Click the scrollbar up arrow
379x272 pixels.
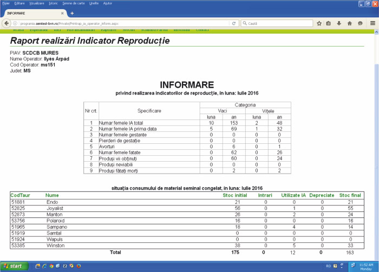376,32
